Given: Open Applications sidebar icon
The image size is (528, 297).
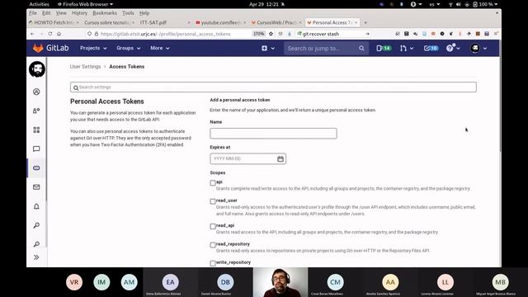Looking at the screenshot, I should coord(36,130).
